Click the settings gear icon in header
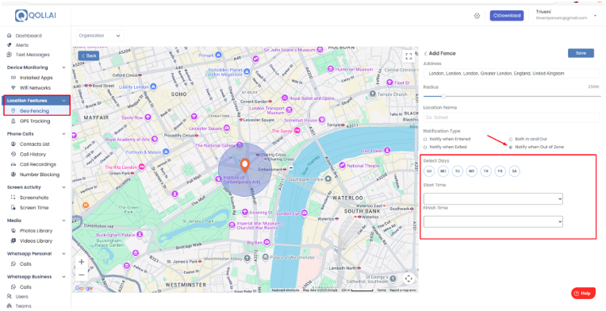Viewport: 606px width, 311px height. pyautogui.click(x=477, y=16)
